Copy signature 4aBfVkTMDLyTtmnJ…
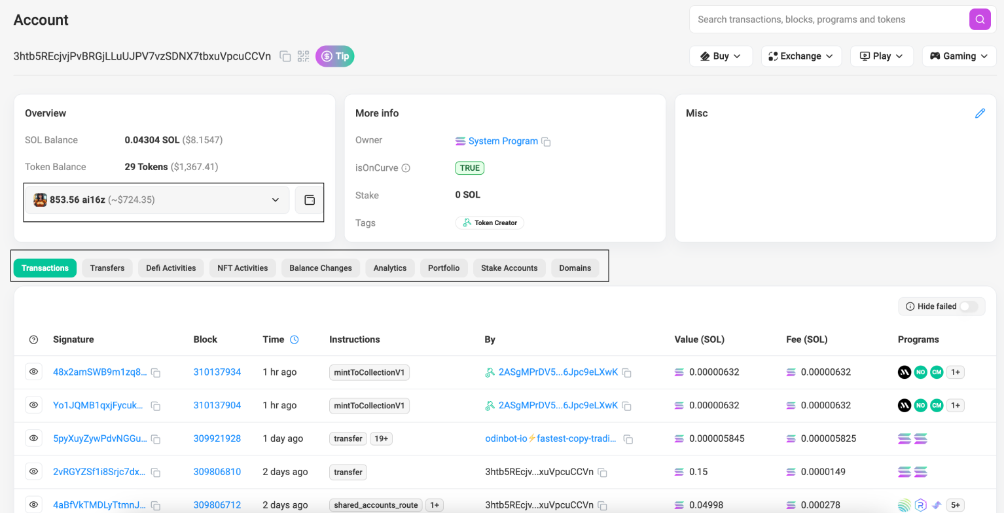 point(156,506)
